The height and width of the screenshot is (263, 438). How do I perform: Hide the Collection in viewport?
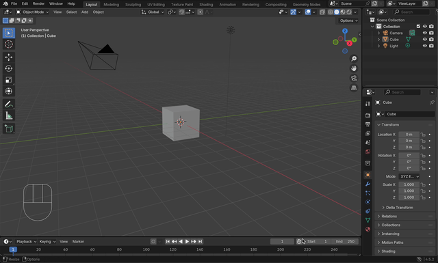point(424,27)
